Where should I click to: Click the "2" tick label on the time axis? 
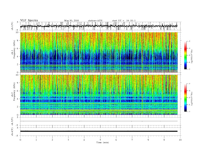52,140
